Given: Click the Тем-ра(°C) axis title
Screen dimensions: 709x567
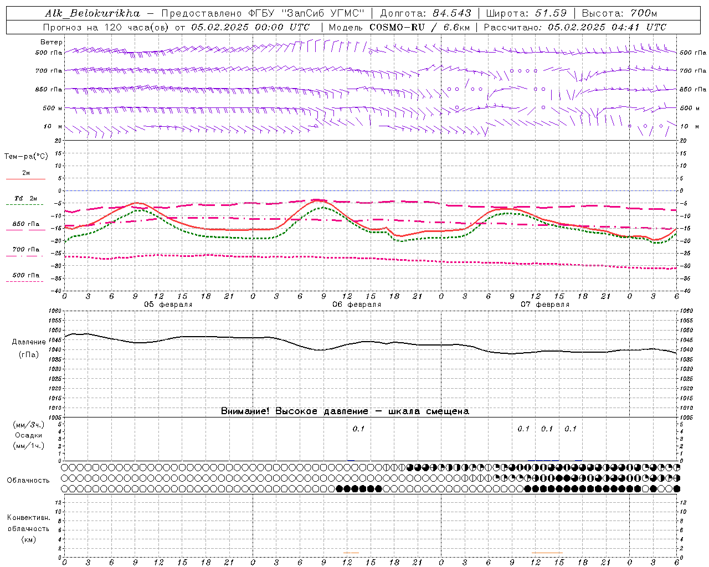Looking at the screenshot, I should tap(26, 157).
